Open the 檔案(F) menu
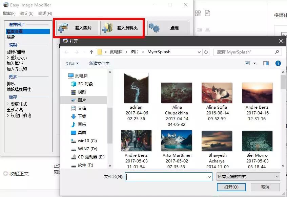This screenshot has width=287, height=197. coord(8,14)
